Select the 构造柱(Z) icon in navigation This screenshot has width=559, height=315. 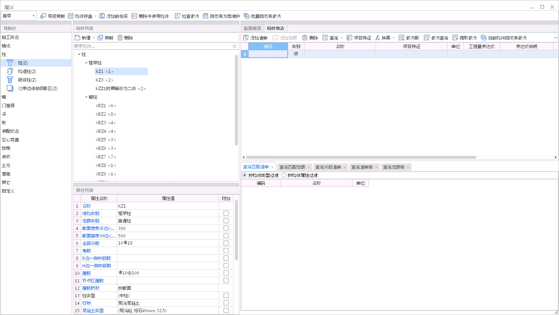(x=10, y=71)
